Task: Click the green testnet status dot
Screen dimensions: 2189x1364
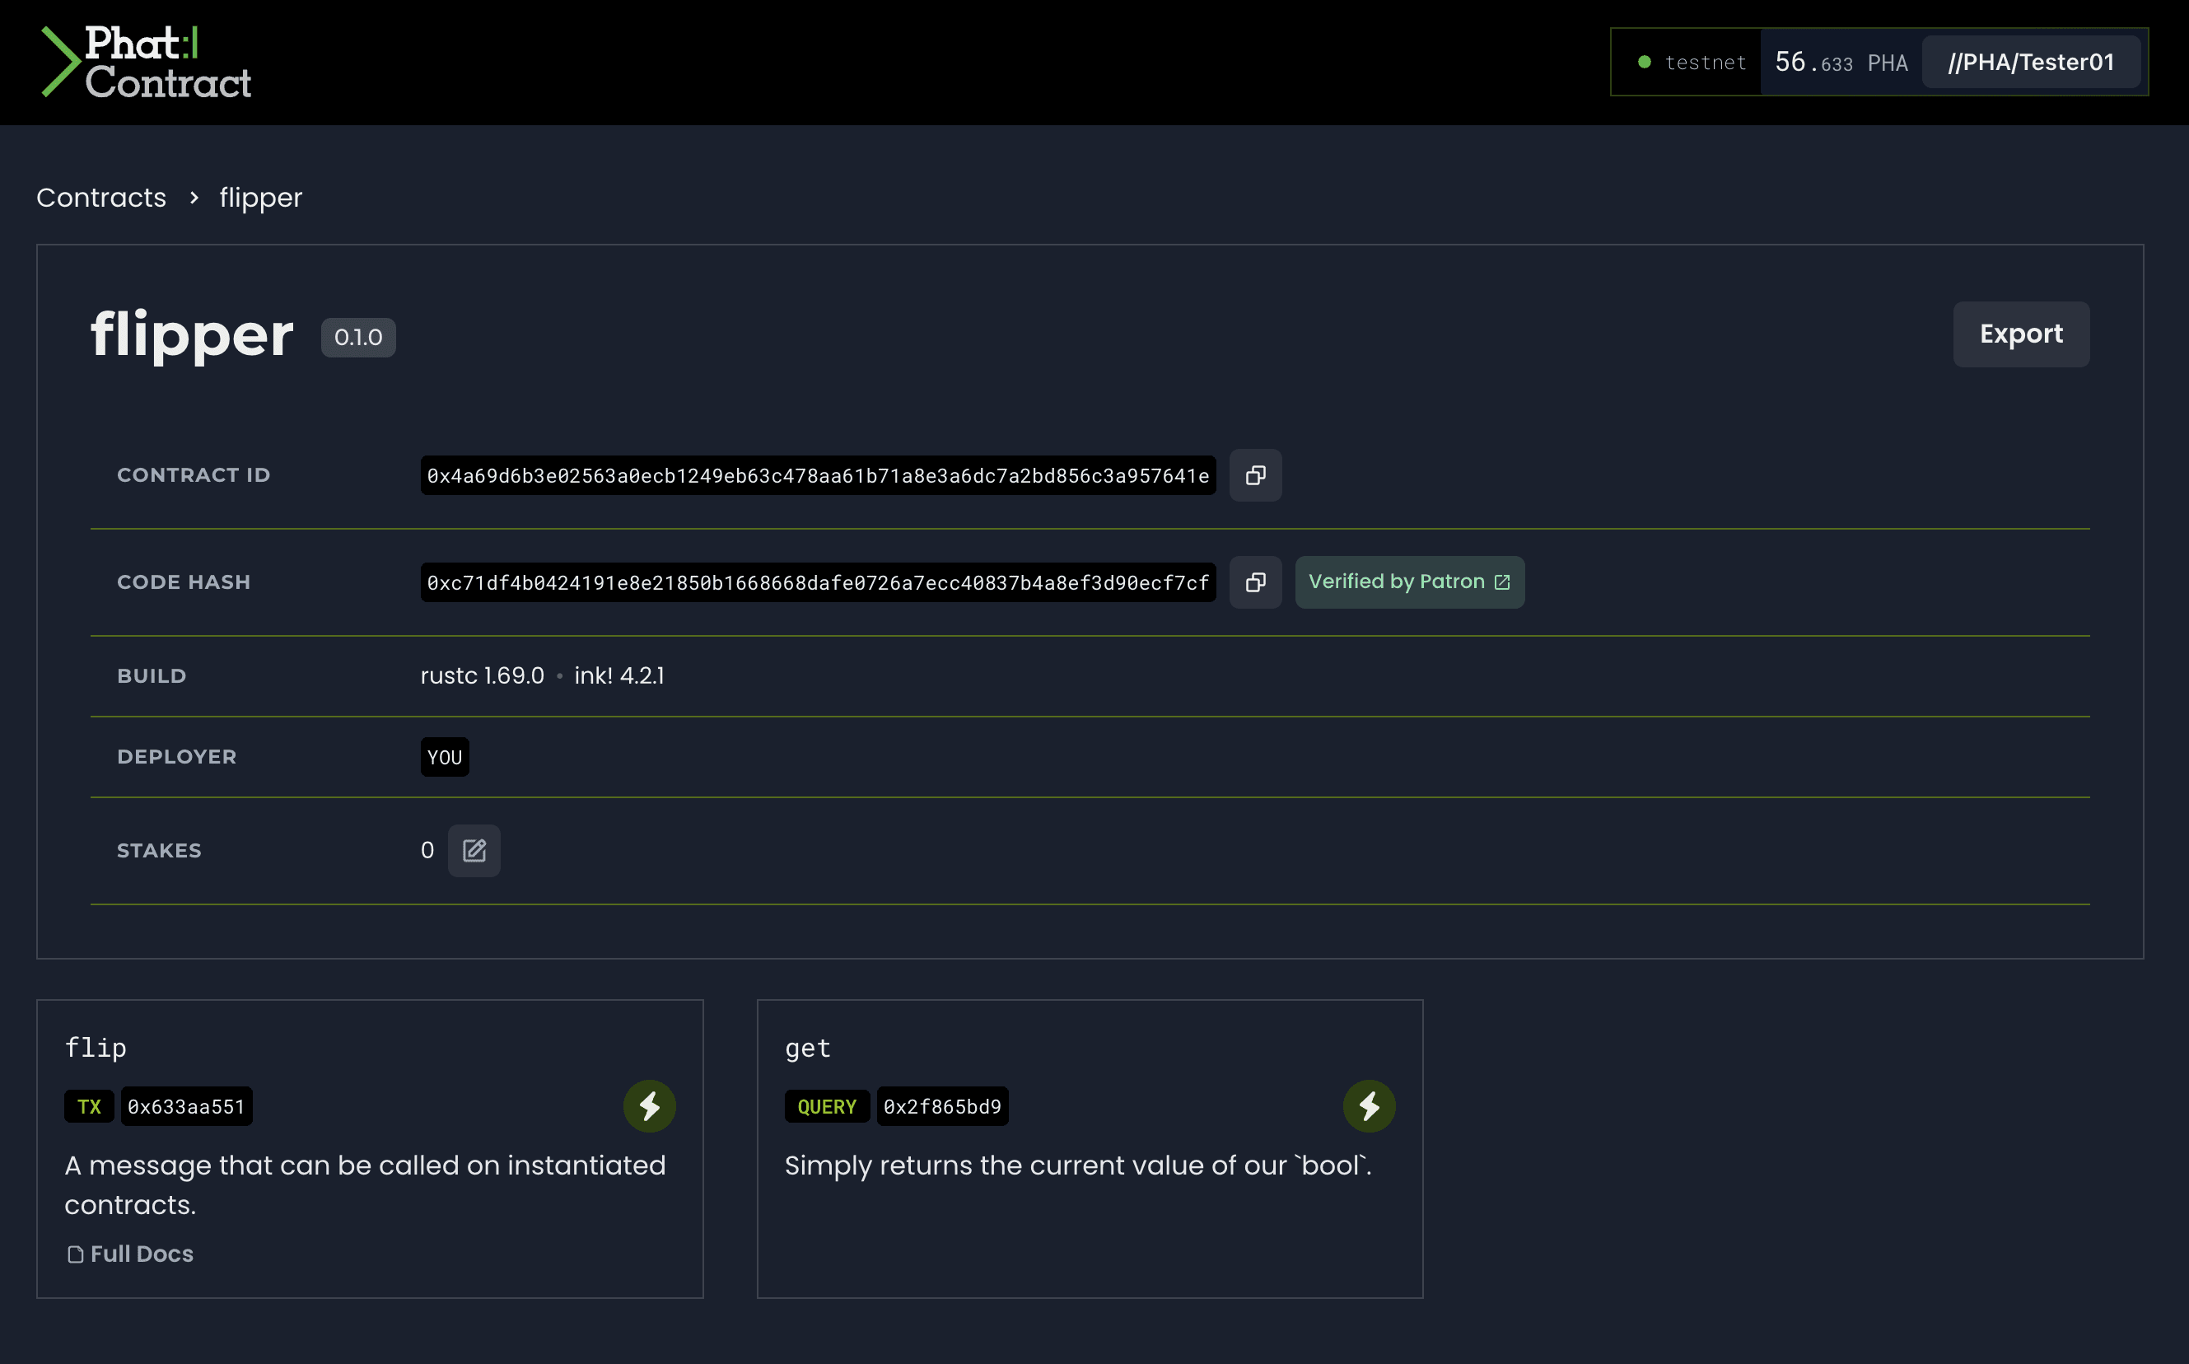Action: [1645, 63]
